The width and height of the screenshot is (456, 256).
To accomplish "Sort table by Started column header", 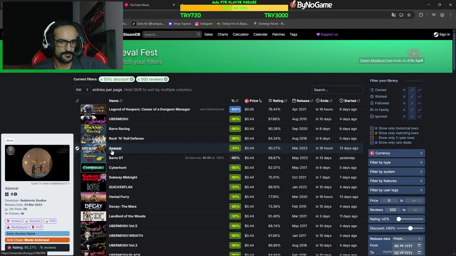I will (x=350, y=101).
